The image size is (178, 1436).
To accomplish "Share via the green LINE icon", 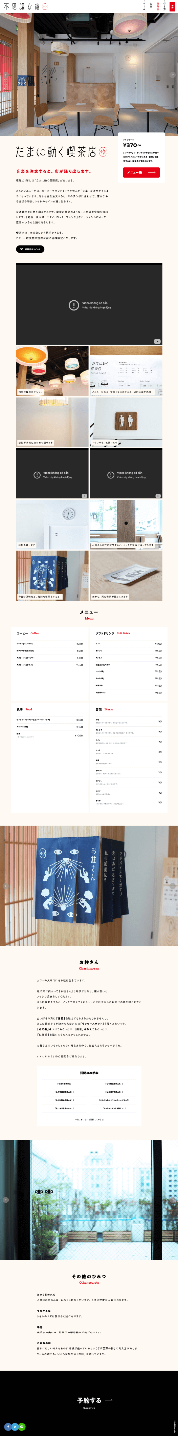I will 22,1427.
